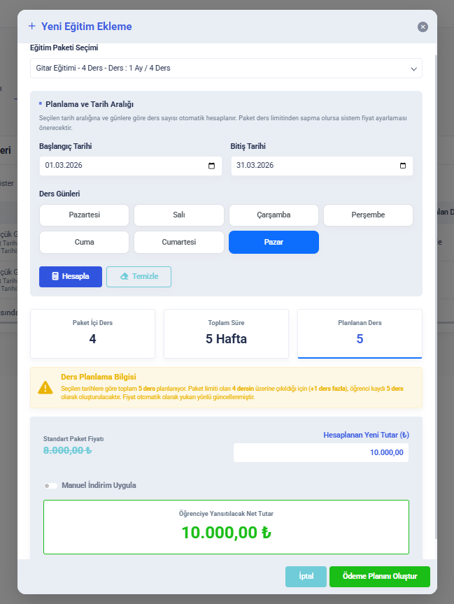Cancel with the İptal button

tap(306, 577)
